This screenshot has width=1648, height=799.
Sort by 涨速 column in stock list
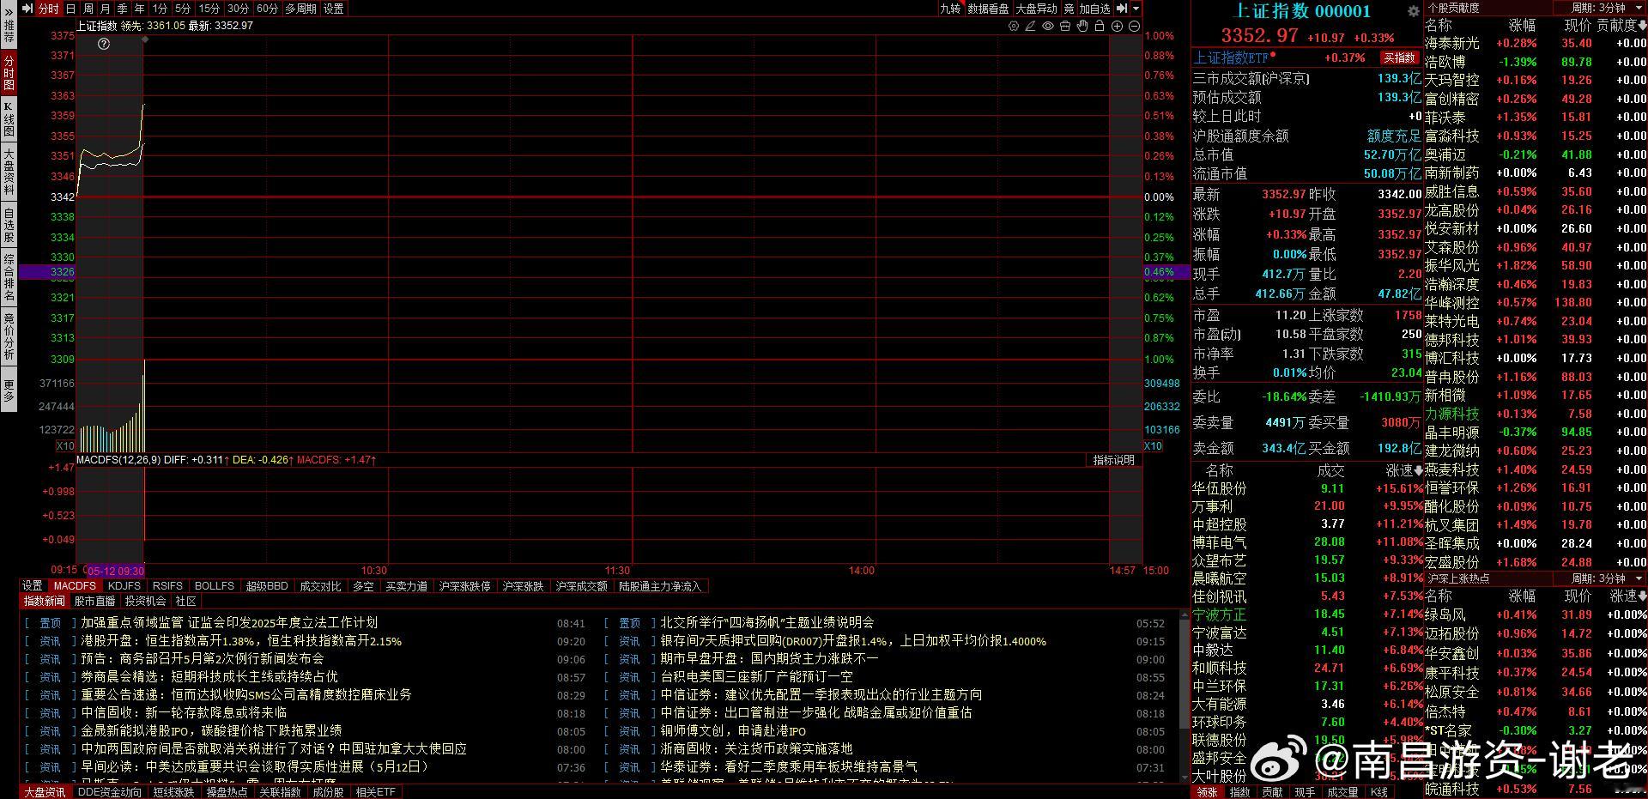[1404, 470]
